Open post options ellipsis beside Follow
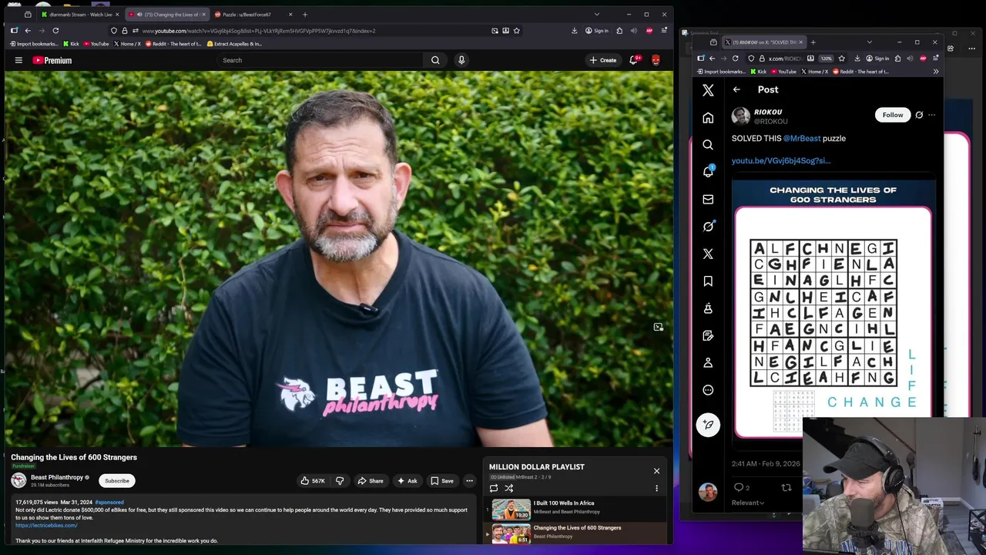 (x=932, y=115)
